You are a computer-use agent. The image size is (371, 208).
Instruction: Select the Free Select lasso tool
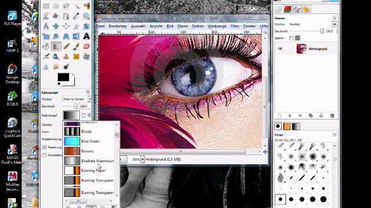click(66, 6)
